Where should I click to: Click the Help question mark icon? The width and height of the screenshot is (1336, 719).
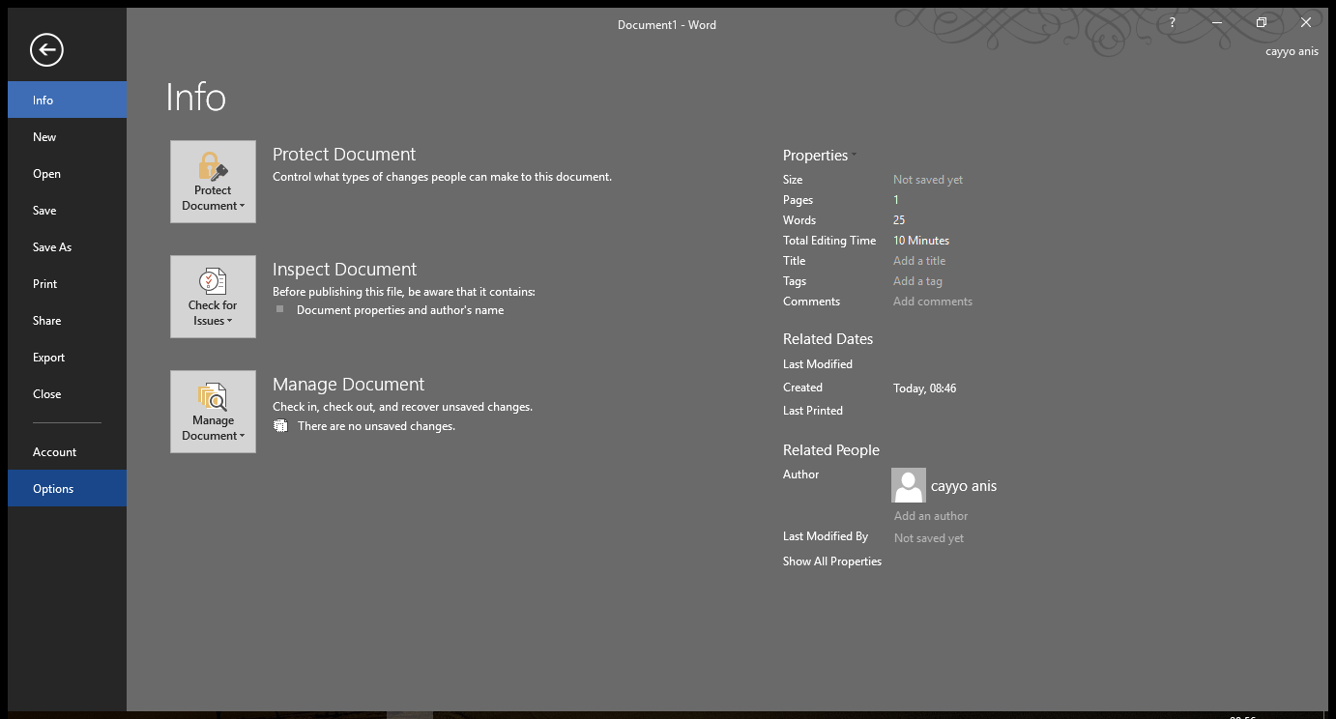(x=1172, y=23)
